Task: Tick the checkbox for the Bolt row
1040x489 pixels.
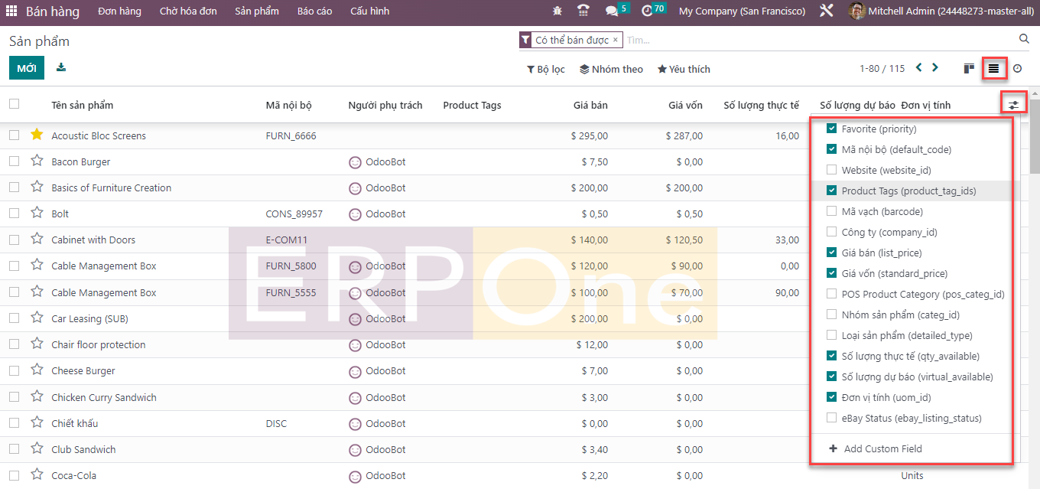Action: click(x=14, y=214)
